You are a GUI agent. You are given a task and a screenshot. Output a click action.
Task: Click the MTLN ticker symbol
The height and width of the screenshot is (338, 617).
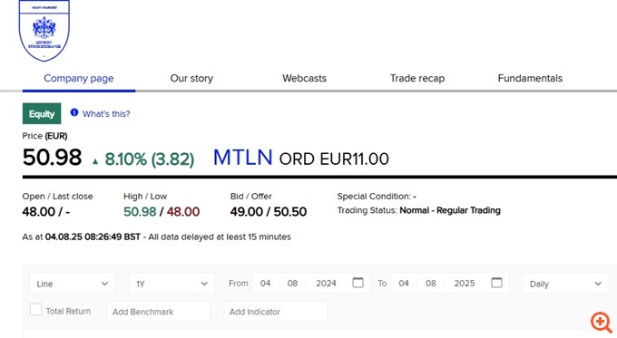[x=243, y=158]
